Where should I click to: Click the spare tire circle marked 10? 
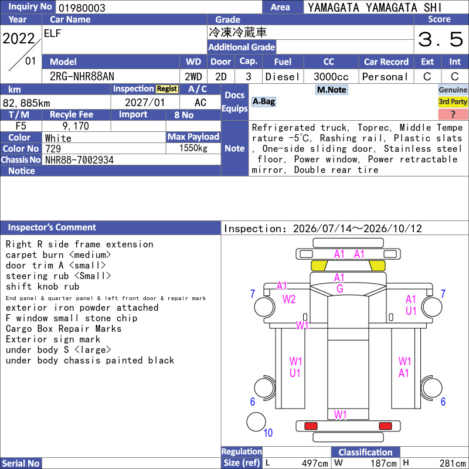pyautogui.click(x=256, y=422)
